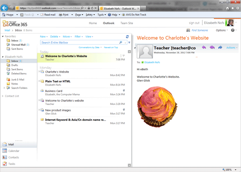Switch to the Team Site tab
The image size is (241, 172).
point(127,23)
